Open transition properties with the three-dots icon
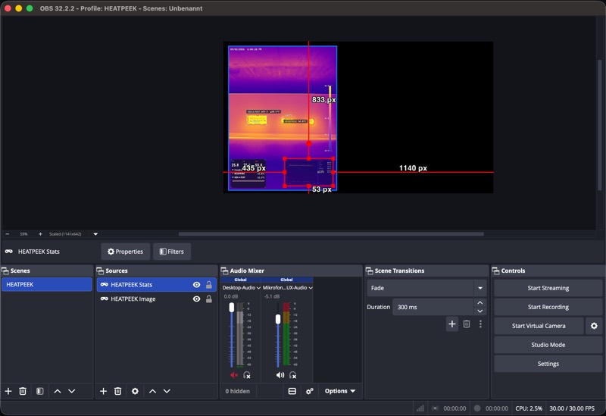Screen dimensions: 606x416 point(480,324)
